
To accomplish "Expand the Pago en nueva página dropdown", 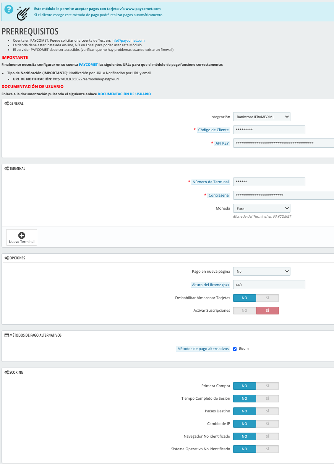I will 261,271.
